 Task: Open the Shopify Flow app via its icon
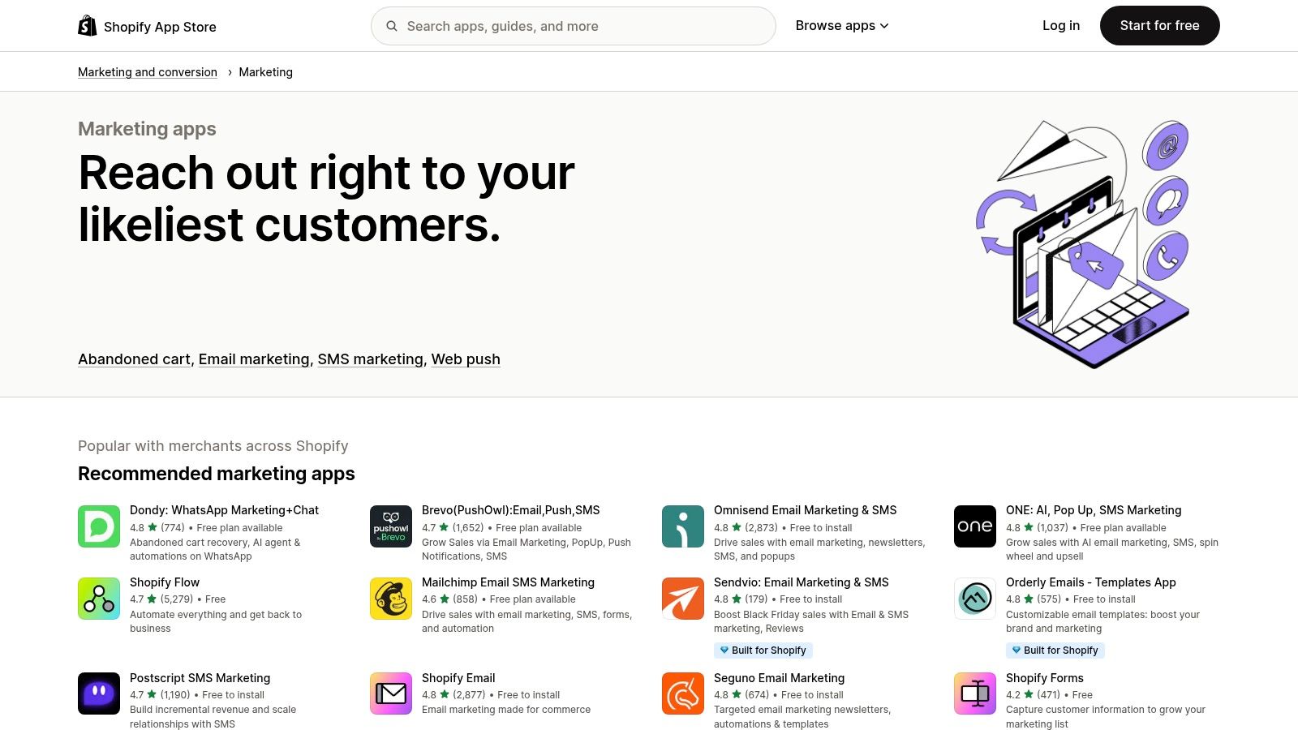(98, 599)
